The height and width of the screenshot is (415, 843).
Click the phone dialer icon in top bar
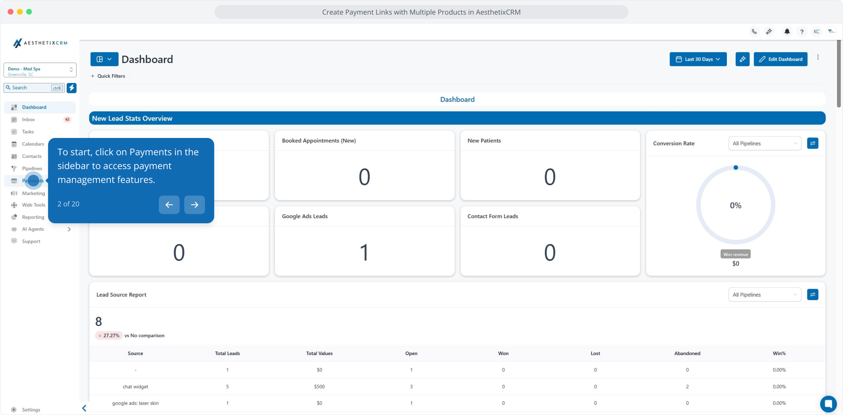[754, 32]
